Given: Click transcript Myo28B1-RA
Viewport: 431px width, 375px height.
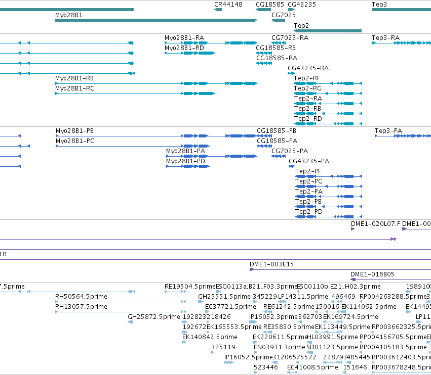Looking at the screenshot, I should tap(211, 43).
